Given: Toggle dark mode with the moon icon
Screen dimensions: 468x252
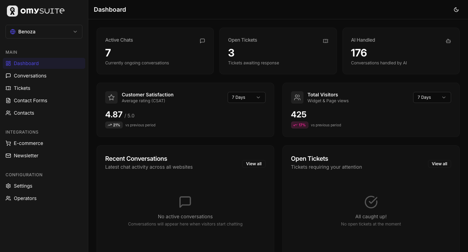Looking at the screenshot, I should (456, 10).
